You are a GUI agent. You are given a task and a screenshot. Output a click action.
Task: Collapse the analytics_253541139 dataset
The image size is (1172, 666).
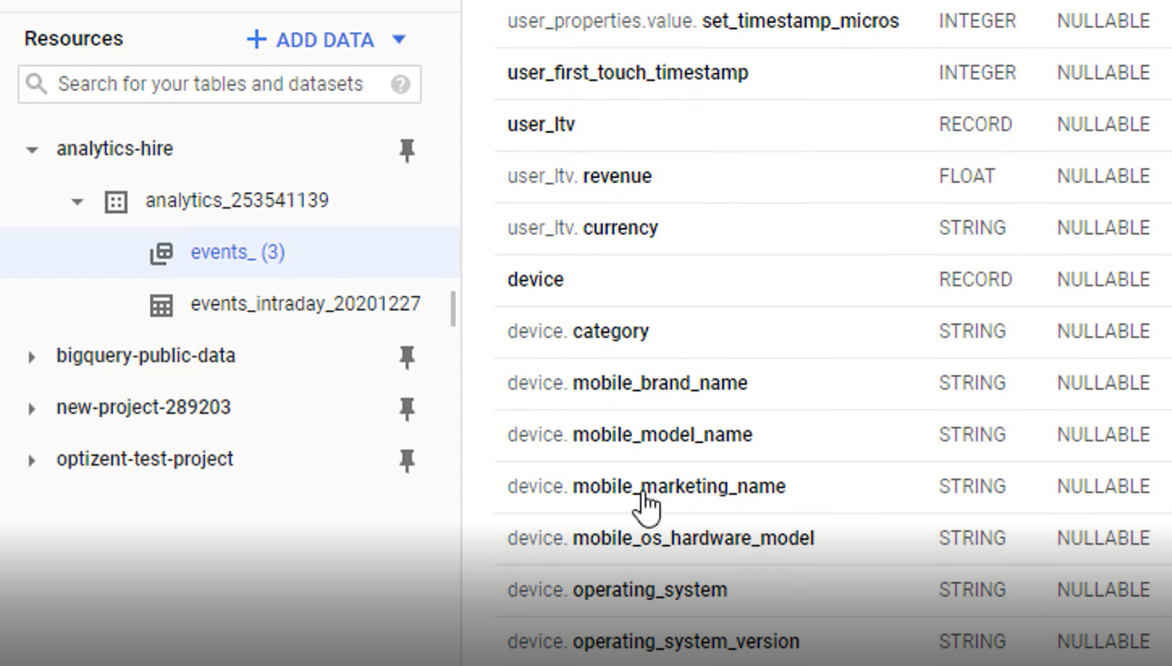[77, 202]
